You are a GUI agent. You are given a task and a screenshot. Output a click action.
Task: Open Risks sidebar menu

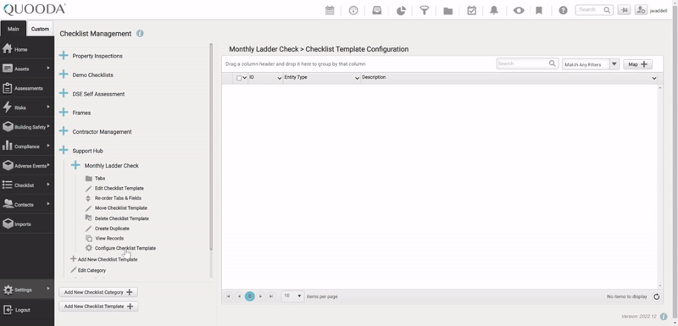click(x=27, y=107)
